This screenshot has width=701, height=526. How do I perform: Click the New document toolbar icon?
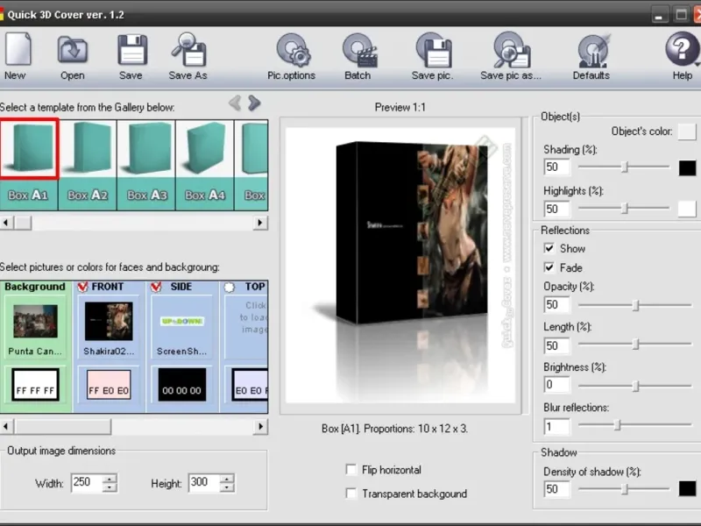click(15, 50)
